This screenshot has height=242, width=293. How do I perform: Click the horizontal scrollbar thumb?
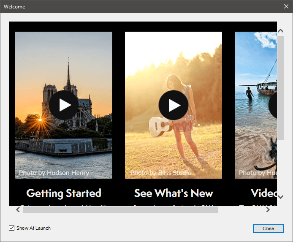click(x=120, y=209)
